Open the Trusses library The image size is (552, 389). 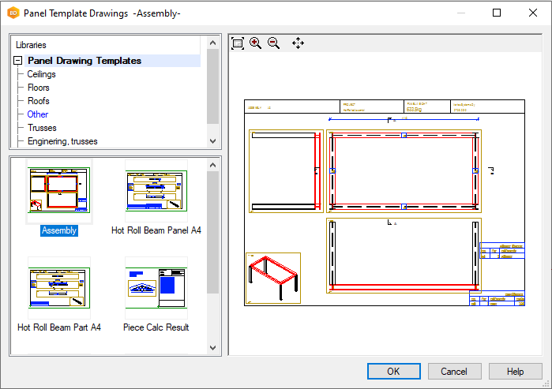click(42, 128)
